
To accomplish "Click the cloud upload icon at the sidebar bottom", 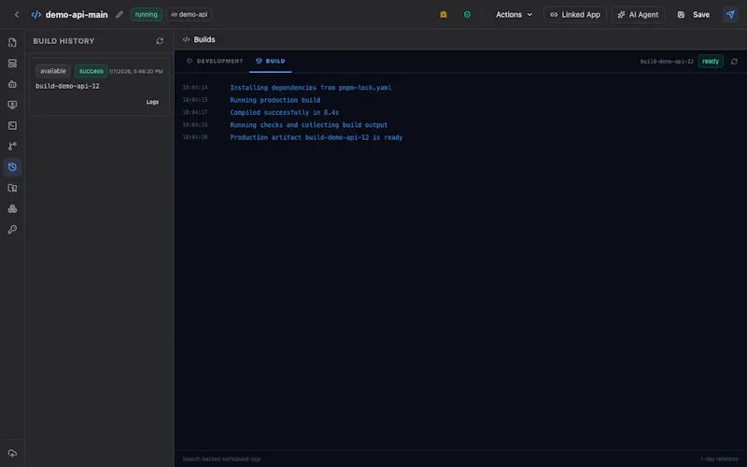I will pyautogui.click(x=12, y=453).
